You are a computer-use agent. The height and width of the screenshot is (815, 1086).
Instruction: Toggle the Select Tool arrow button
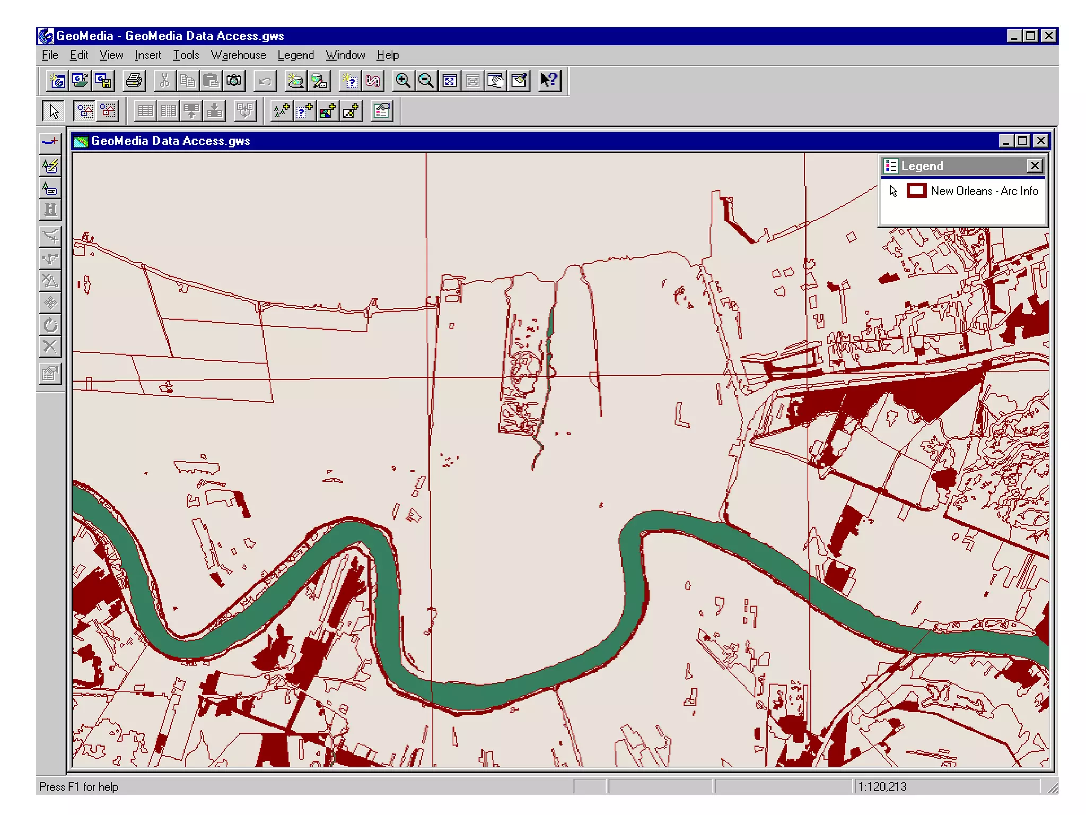coord(53,111)
